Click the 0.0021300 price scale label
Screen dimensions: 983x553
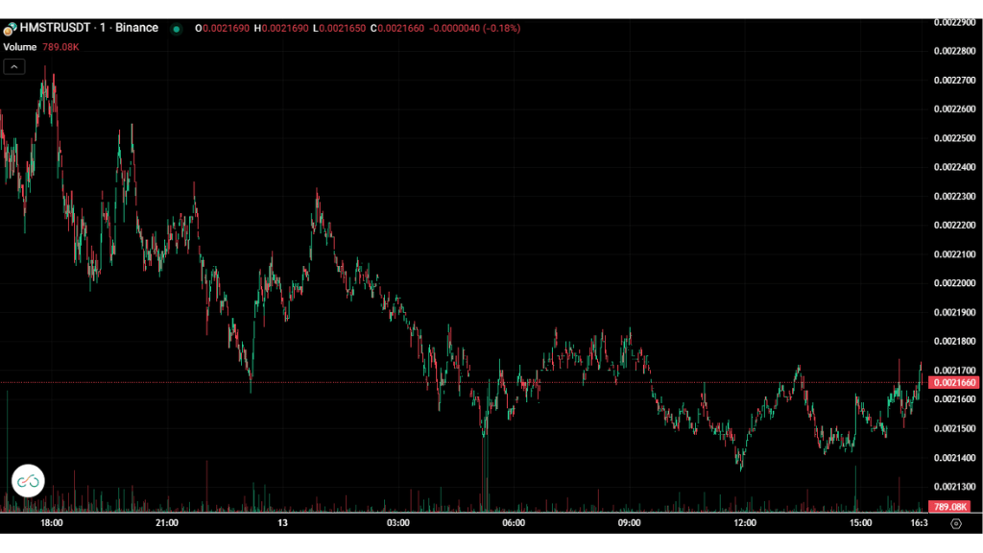953,486
